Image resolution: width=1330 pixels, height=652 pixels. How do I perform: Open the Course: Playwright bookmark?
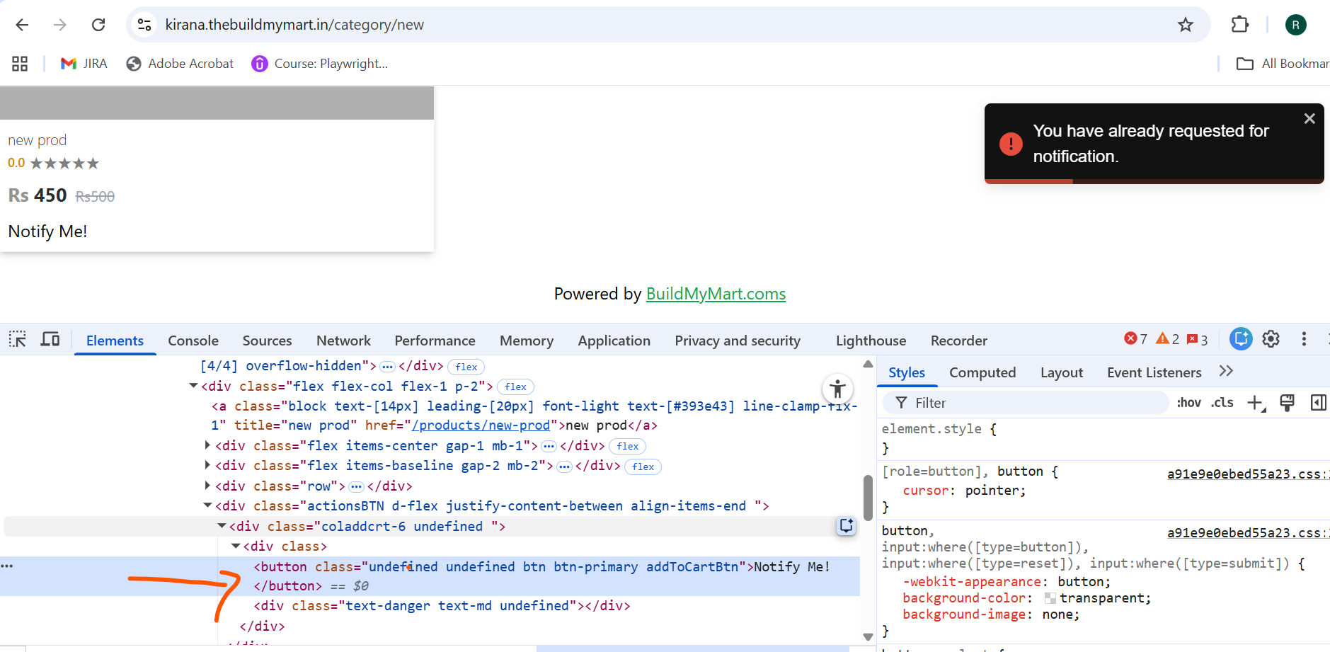320,64
